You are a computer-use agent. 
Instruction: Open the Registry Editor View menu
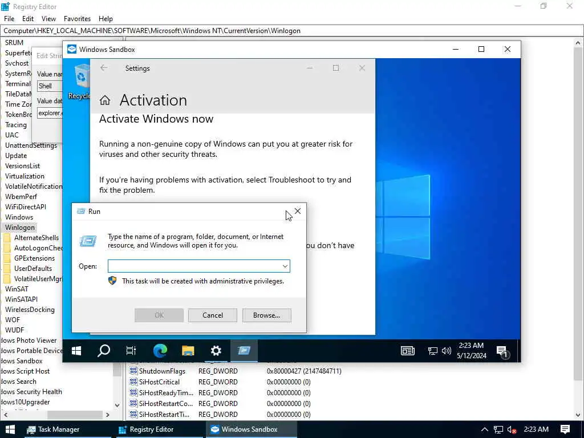click(48, 19)
